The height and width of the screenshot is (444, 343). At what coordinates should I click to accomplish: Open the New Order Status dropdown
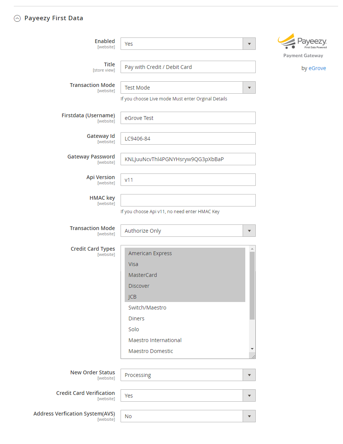249,375
